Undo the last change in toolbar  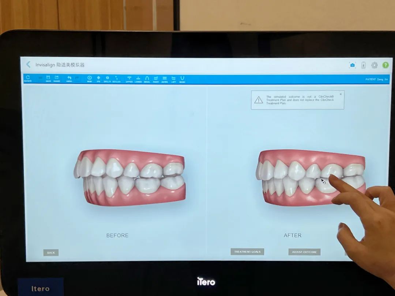[69, 79]
